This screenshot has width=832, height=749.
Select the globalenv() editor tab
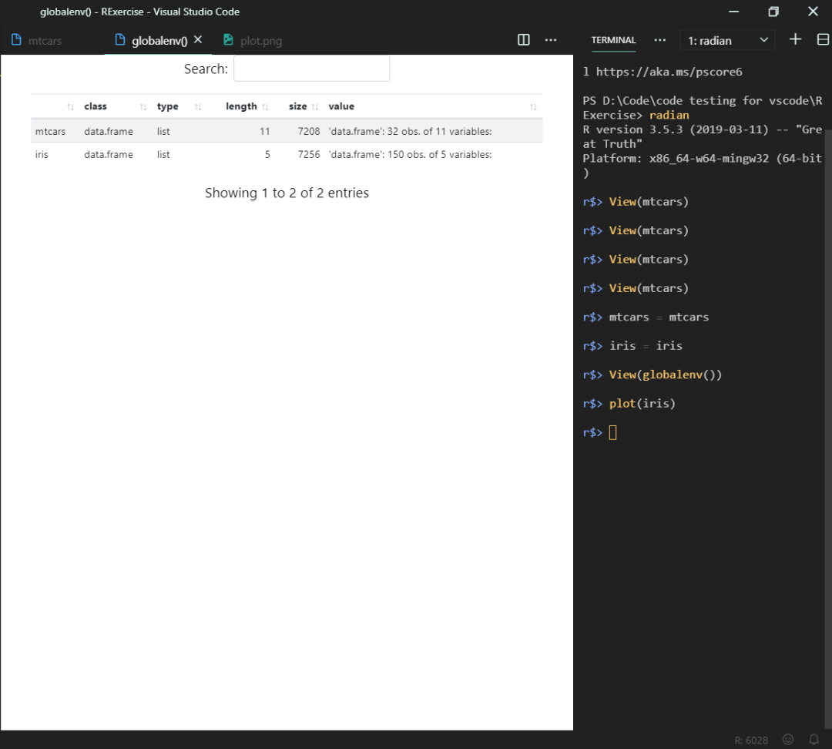click(x=159, y=40)
